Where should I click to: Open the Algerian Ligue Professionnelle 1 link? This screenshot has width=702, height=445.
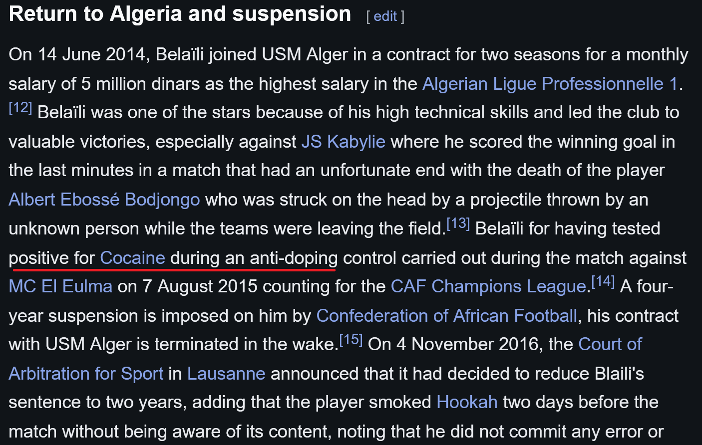pos(550,84)
